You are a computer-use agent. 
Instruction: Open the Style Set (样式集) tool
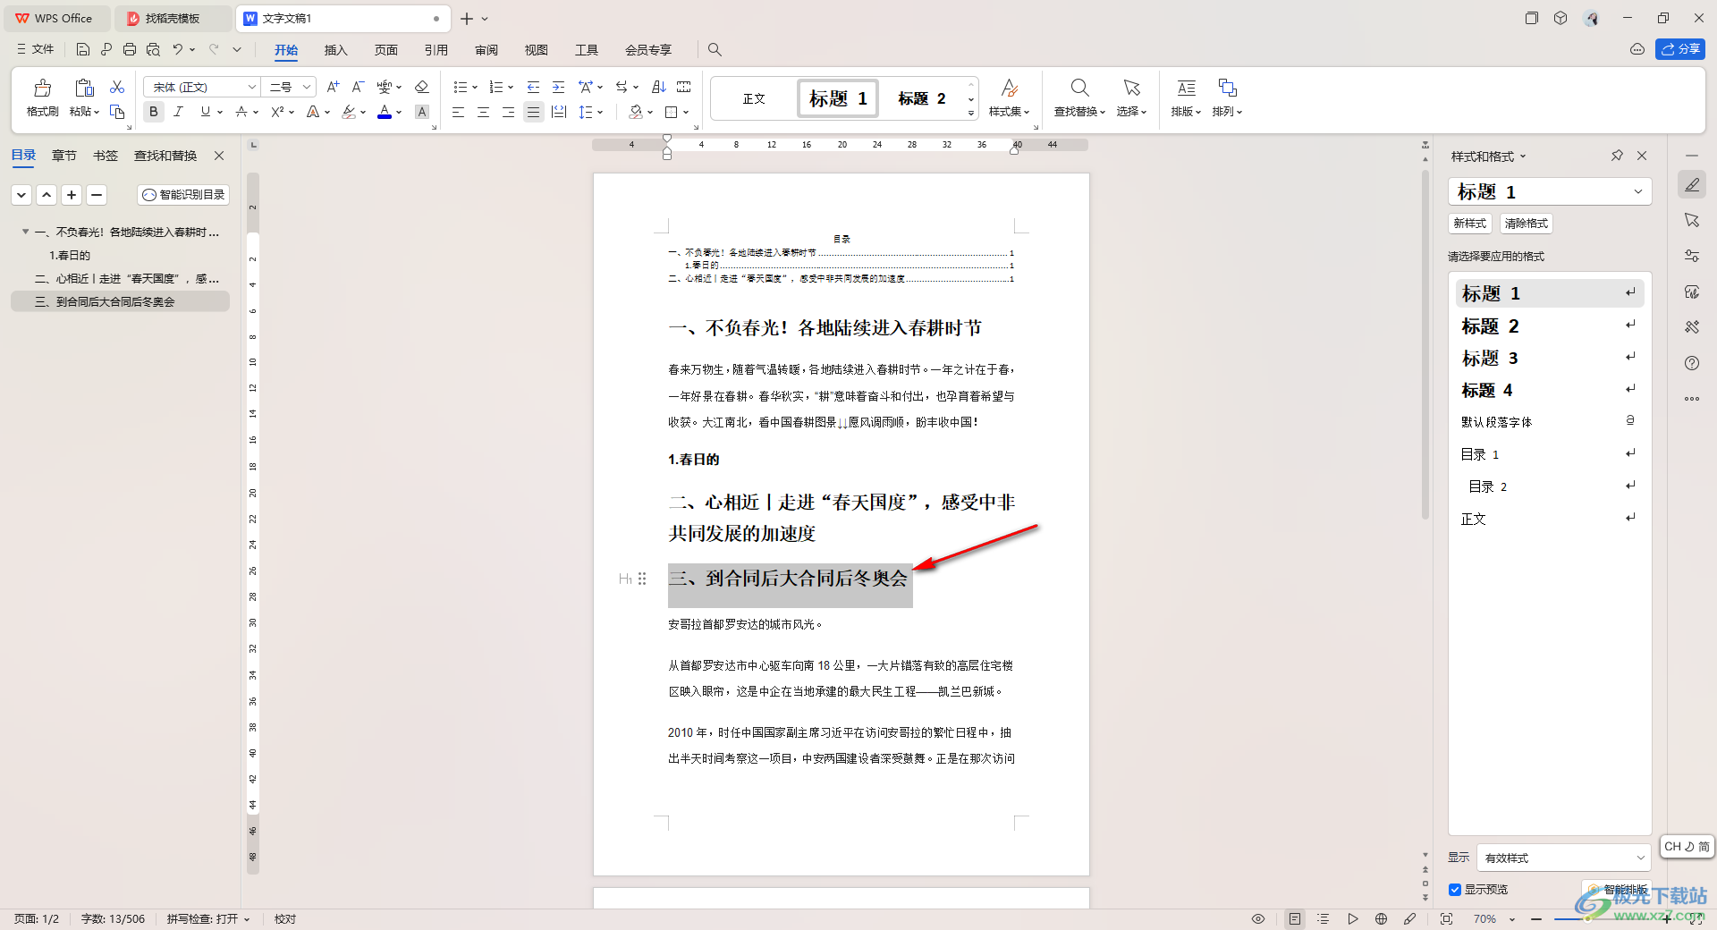(1009, 97)
